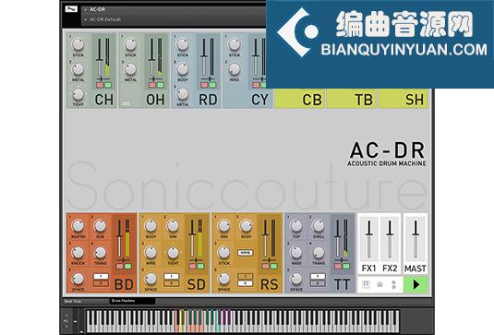Viewport: 494px width, 335px height.
Task: Click the SD Rim knob
Action: coord(173,226)
